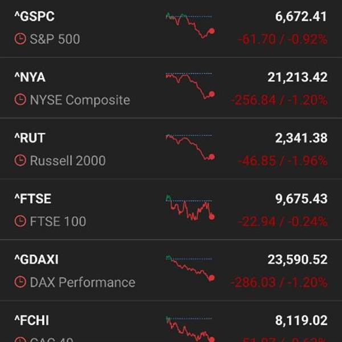The height and width of the screenshot is (342, 342).
Task: Click the clock icon next to NYSE Composite
Action: pyautogui.click(x=20, y=100)
